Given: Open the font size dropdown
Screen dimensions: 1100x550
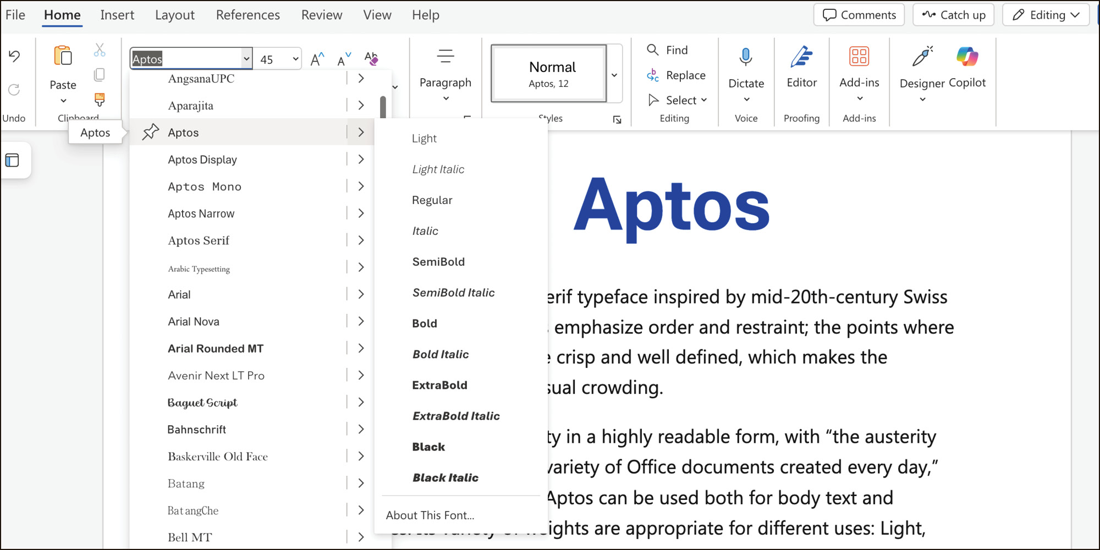Looking at the screenshot, I should coord(295,59).
